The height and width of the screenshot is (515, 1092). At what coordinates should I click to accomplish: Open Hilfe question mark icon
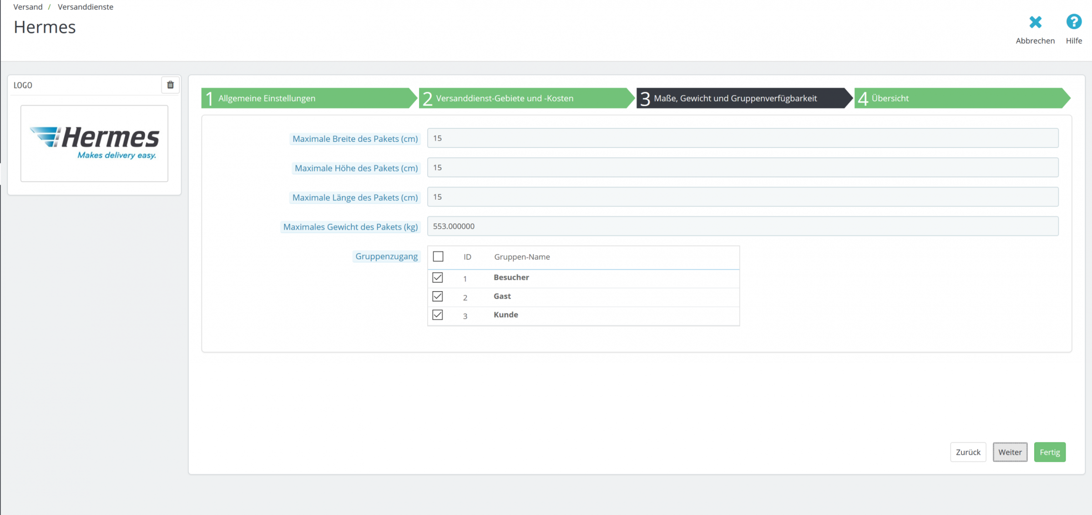pos(1074,22)
